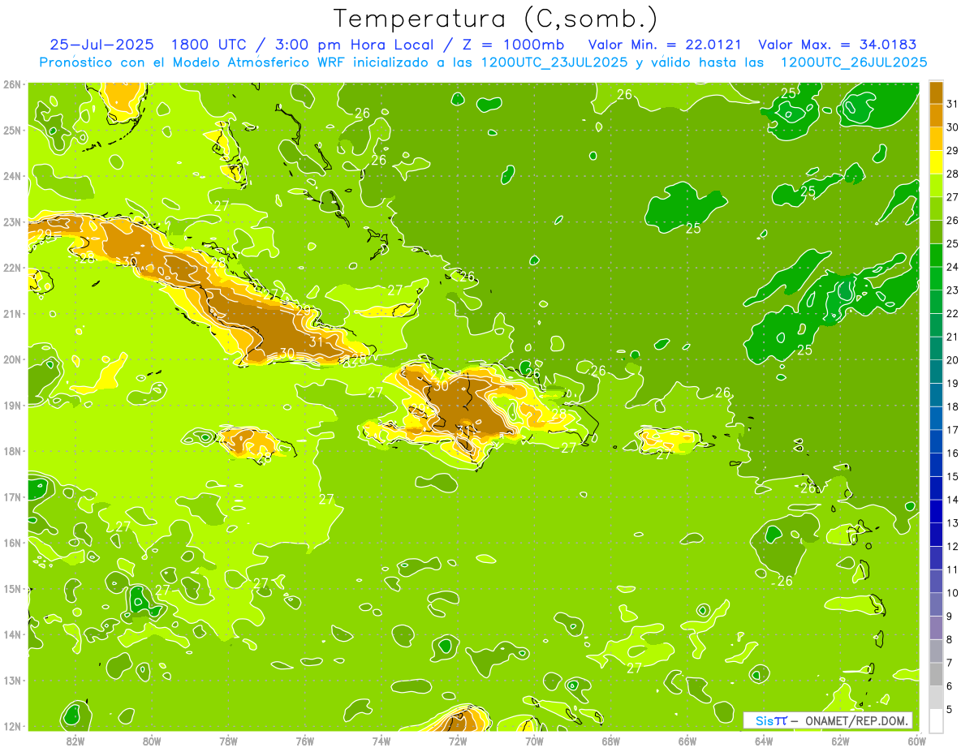
Task: Click the 20N latitude axis label
Action: 13,359
